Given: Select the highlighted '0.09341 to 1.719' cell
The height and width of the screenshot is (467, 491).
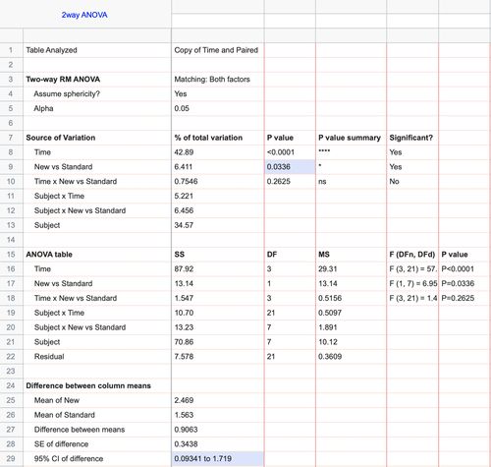Looking at the screenshot, I should pyautogui.click(x=217, y=458).
